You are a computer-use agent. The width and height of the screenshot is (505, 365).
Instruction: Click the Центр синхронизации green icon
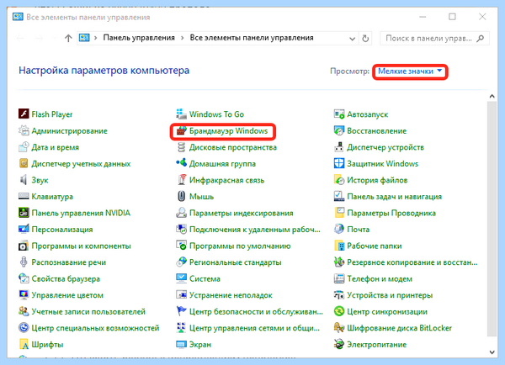[339, 311]
